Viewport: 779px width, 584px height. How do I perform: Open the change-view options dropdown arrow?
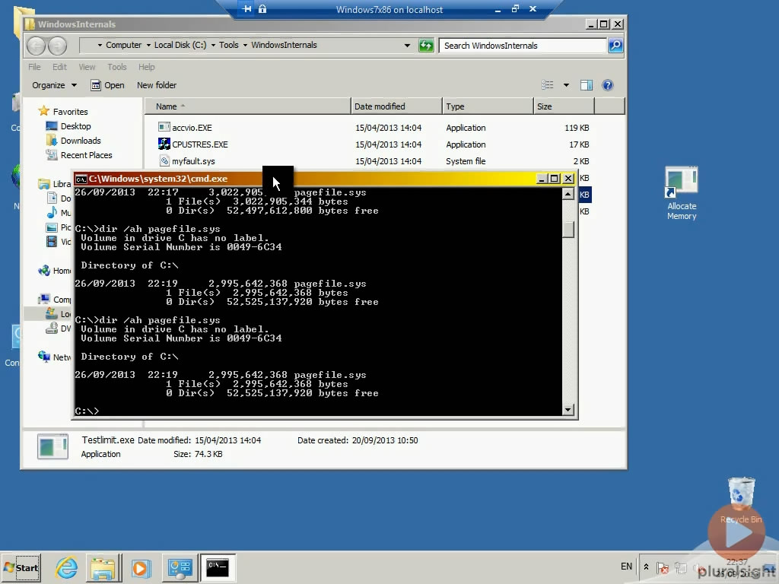pyautogui.click(x=566, y=85)
